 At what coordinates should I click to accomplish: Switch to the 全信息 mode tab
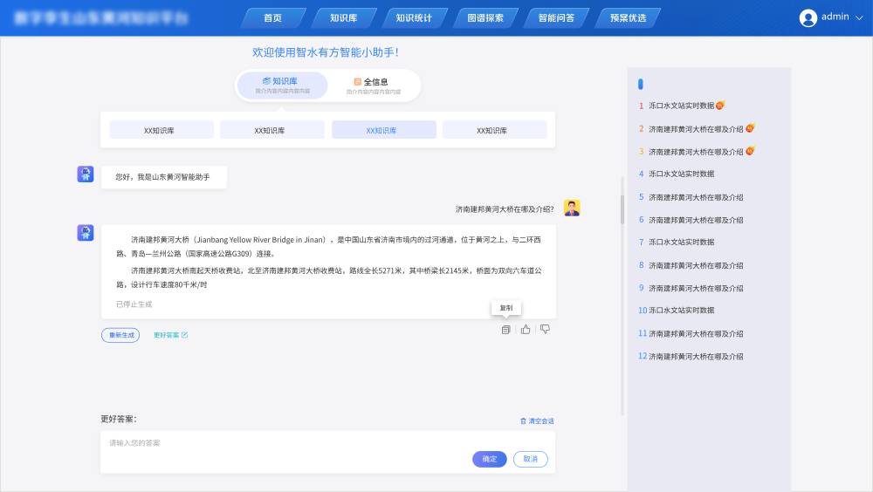(373, 85)
